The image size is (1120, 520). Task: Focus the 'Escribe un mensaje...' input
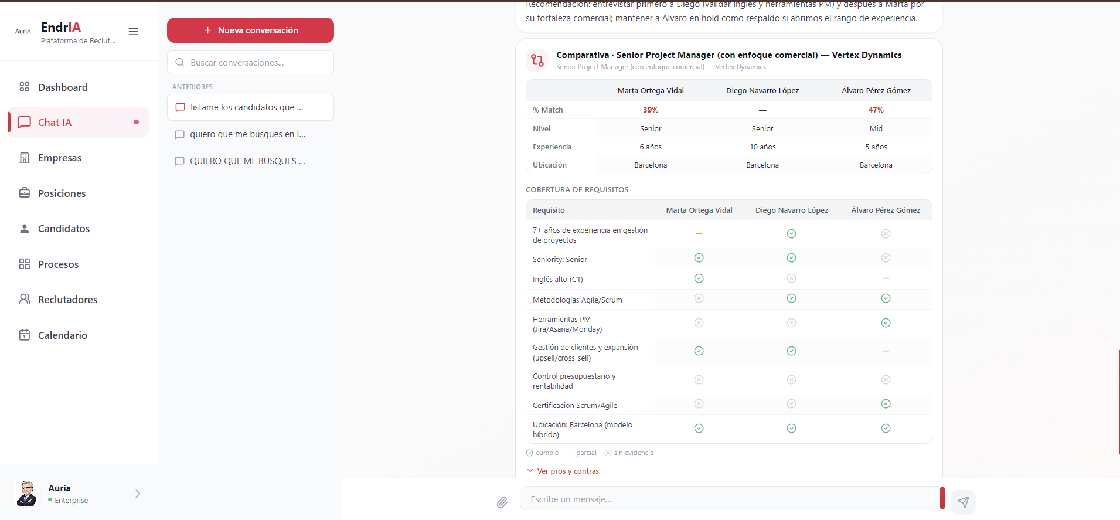point(730,499)
